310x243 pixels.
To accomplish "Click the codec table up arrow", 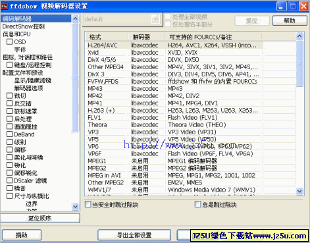I will tap(299, 36).
